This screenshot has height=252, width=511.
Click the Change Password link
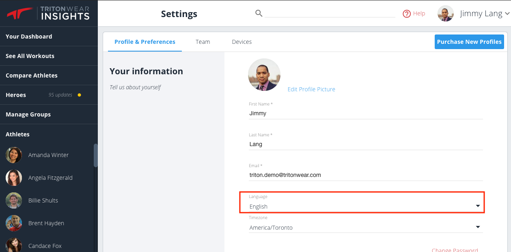click(455, 250)
